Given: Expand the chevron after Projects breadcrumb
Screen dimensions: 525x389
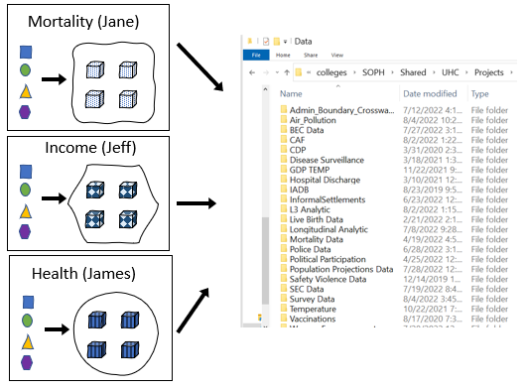Looking at the screenshot, I should click(511, 72).
